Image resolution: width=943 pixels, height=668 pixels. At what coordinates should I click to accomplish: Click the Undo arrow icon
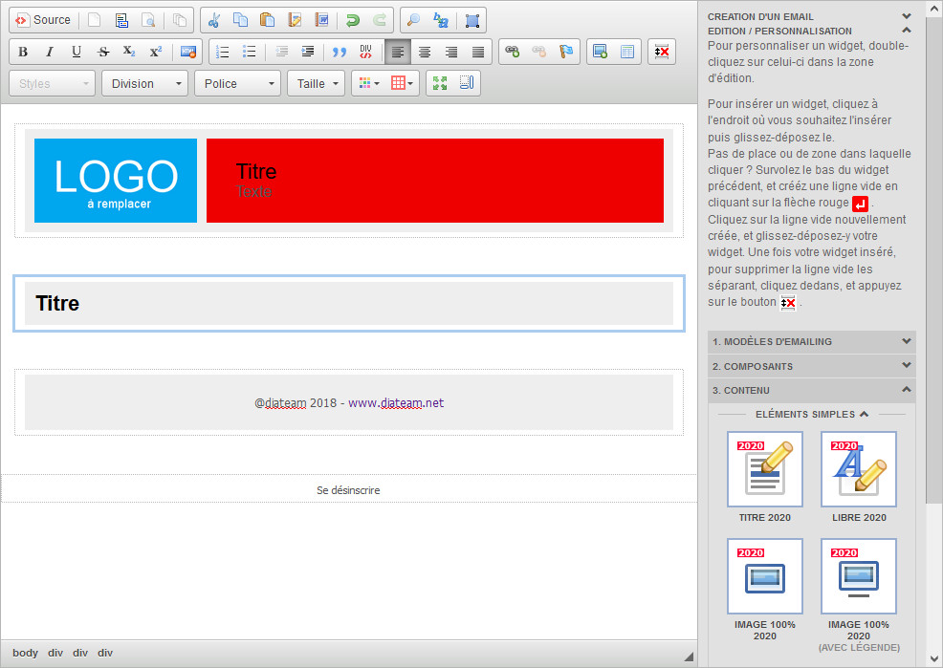[353, 20]
